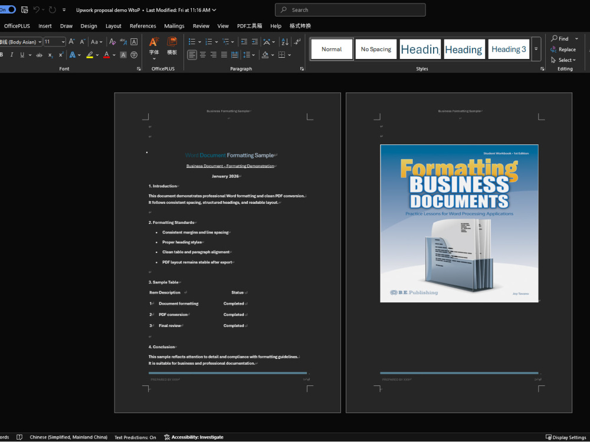The height and width of the screenshot is (442, 590).
Task: Toggle italic formatting
Action: [12, 55]
